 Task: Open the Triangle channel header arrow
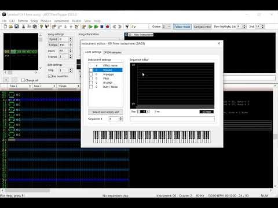point(78,86)
